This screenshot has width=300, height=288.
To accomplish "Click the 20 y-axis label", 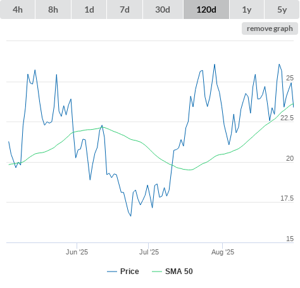I will 290,158.
